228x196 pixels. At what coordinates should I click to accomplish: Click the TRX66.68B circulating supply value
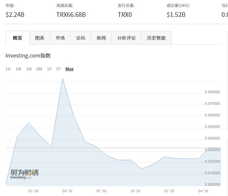[x=71, y=15]
